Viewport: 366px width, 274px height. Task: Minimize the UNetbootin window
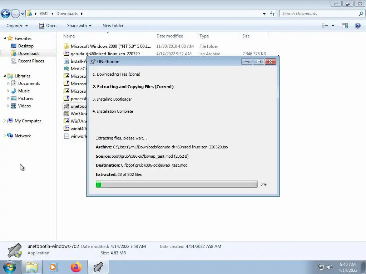coord(247,61)
